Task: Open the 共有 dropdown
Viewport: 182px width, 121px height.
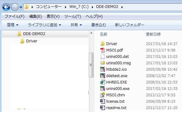Action: click(x=76, y=25)
